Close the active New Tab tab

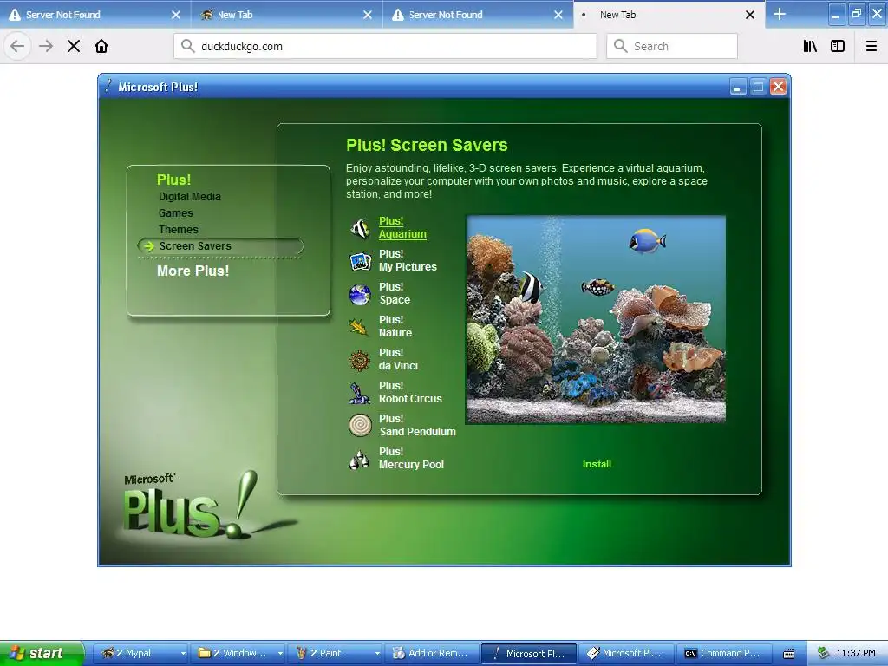click(750, 15)
